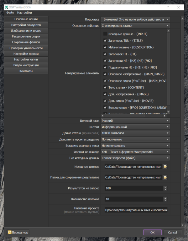Switch to Основные опции section
Viewport: 188px width, 241px height.
[26, 19]
